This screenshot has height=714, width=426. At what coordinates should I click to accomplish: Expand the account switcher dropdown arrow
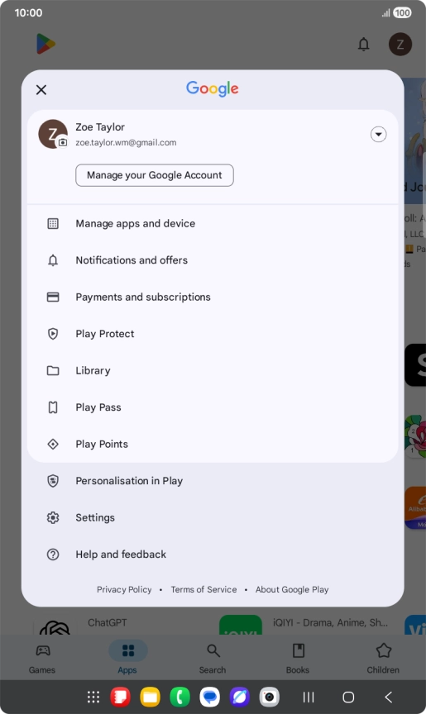pos(378,135)
